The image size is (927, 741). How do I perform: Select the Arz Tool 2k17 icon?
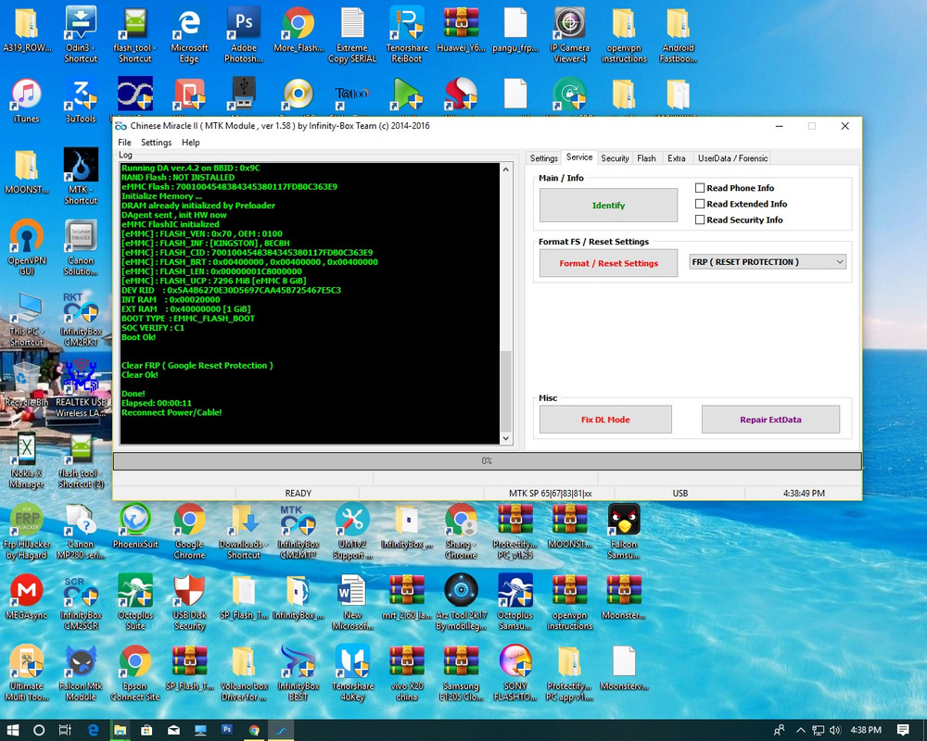pyautogui.click(x=461, y=601)
